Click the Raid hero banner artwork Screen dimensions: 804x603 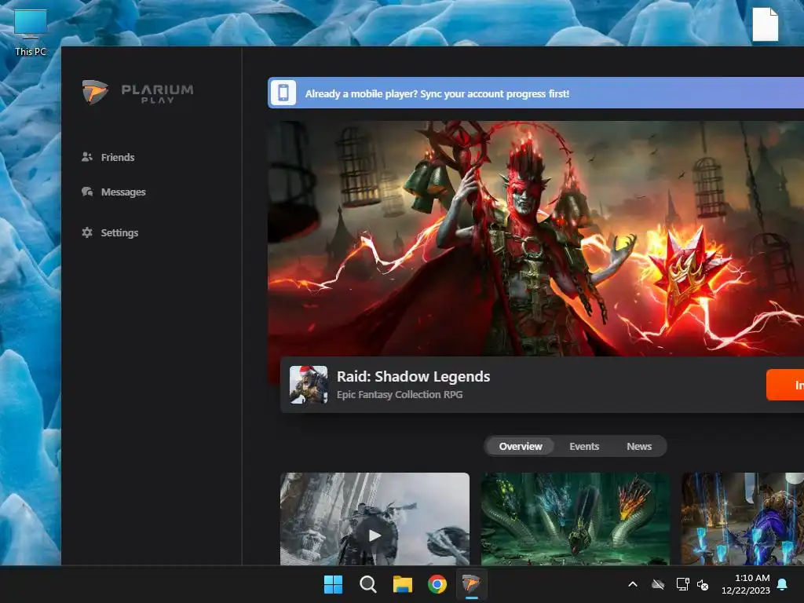[535, 239]
